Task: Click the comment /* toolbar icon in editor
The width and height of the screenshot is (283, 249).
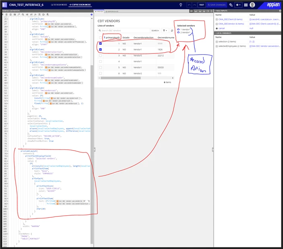Action: (x=19, y=14)
